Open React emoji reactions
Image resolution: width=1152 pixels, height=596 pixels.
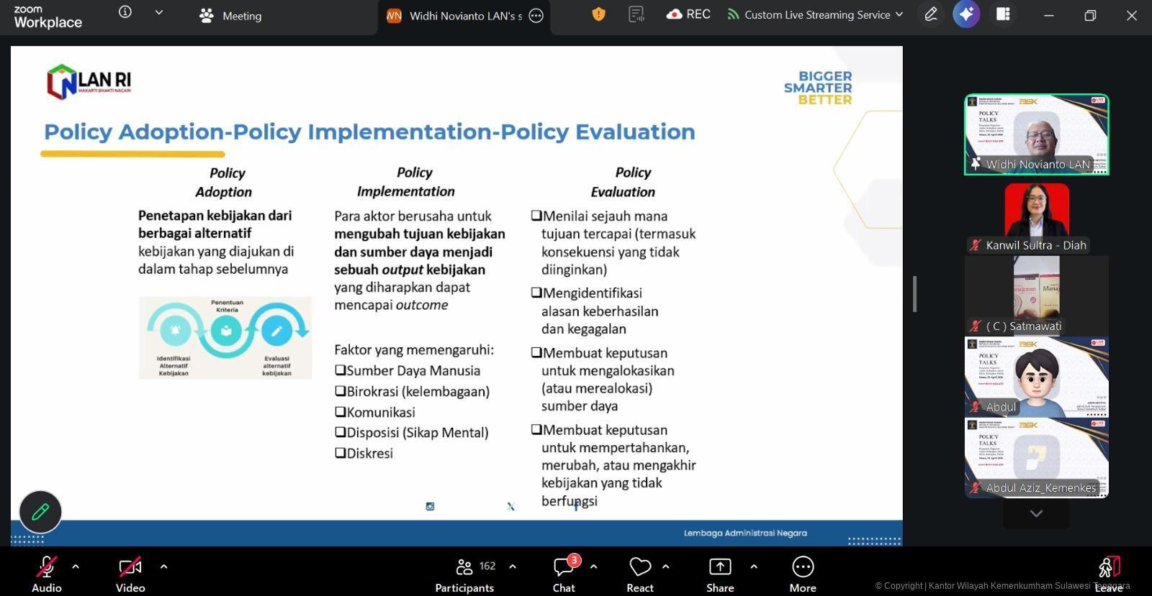[639, 574]
